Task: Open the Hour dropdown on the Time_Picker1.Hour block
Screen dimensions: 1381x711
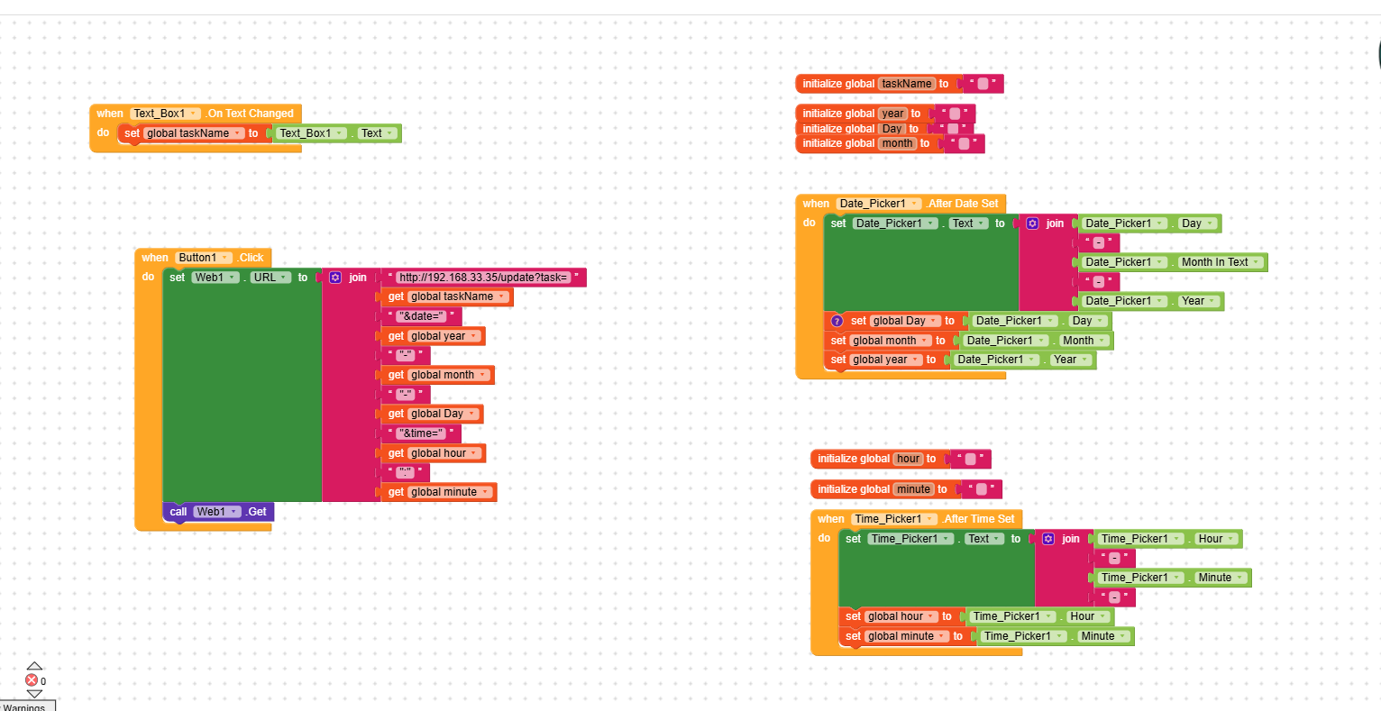Action: [x=1230, y=538]
